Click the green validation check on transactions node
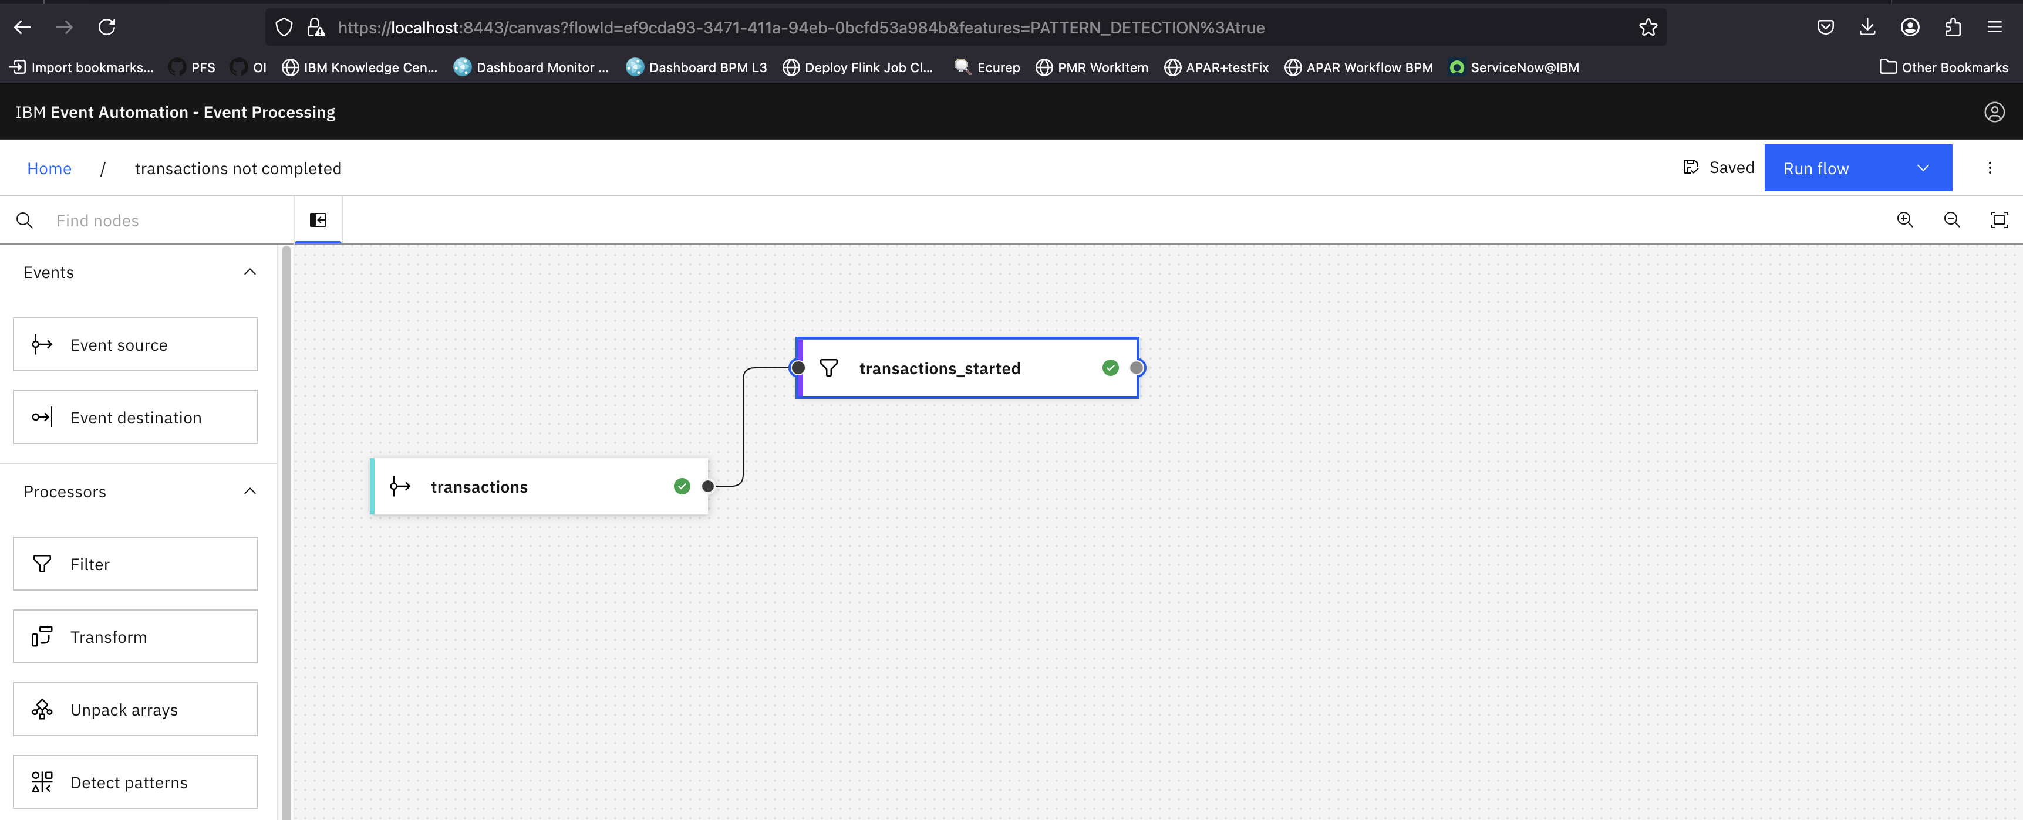The height and width of the screenshot is (820, 2023). pos(682,486)
